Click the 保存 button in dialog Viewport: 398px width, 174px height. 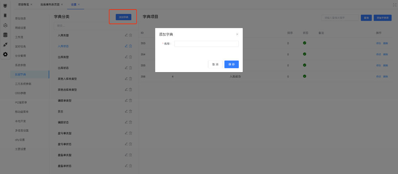tap(232, 64)
